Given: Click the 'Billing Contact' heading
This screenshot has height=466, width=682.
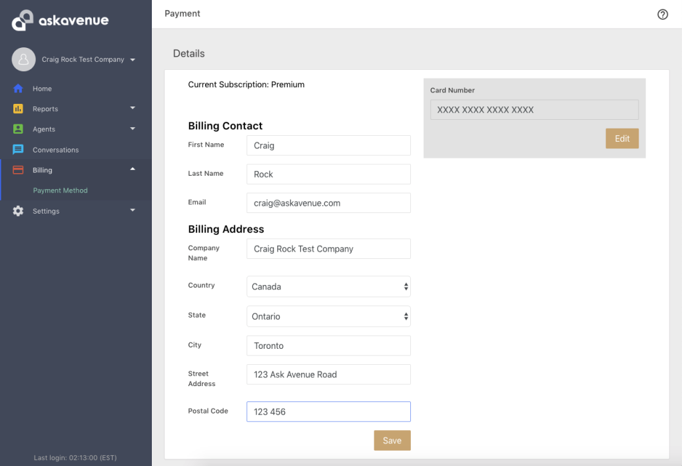Looking at the screenshot, I should 225,126.
